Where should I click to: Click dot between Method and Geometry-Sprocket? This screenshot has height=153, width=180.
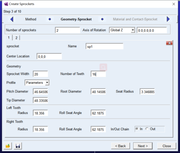[50, 19]
